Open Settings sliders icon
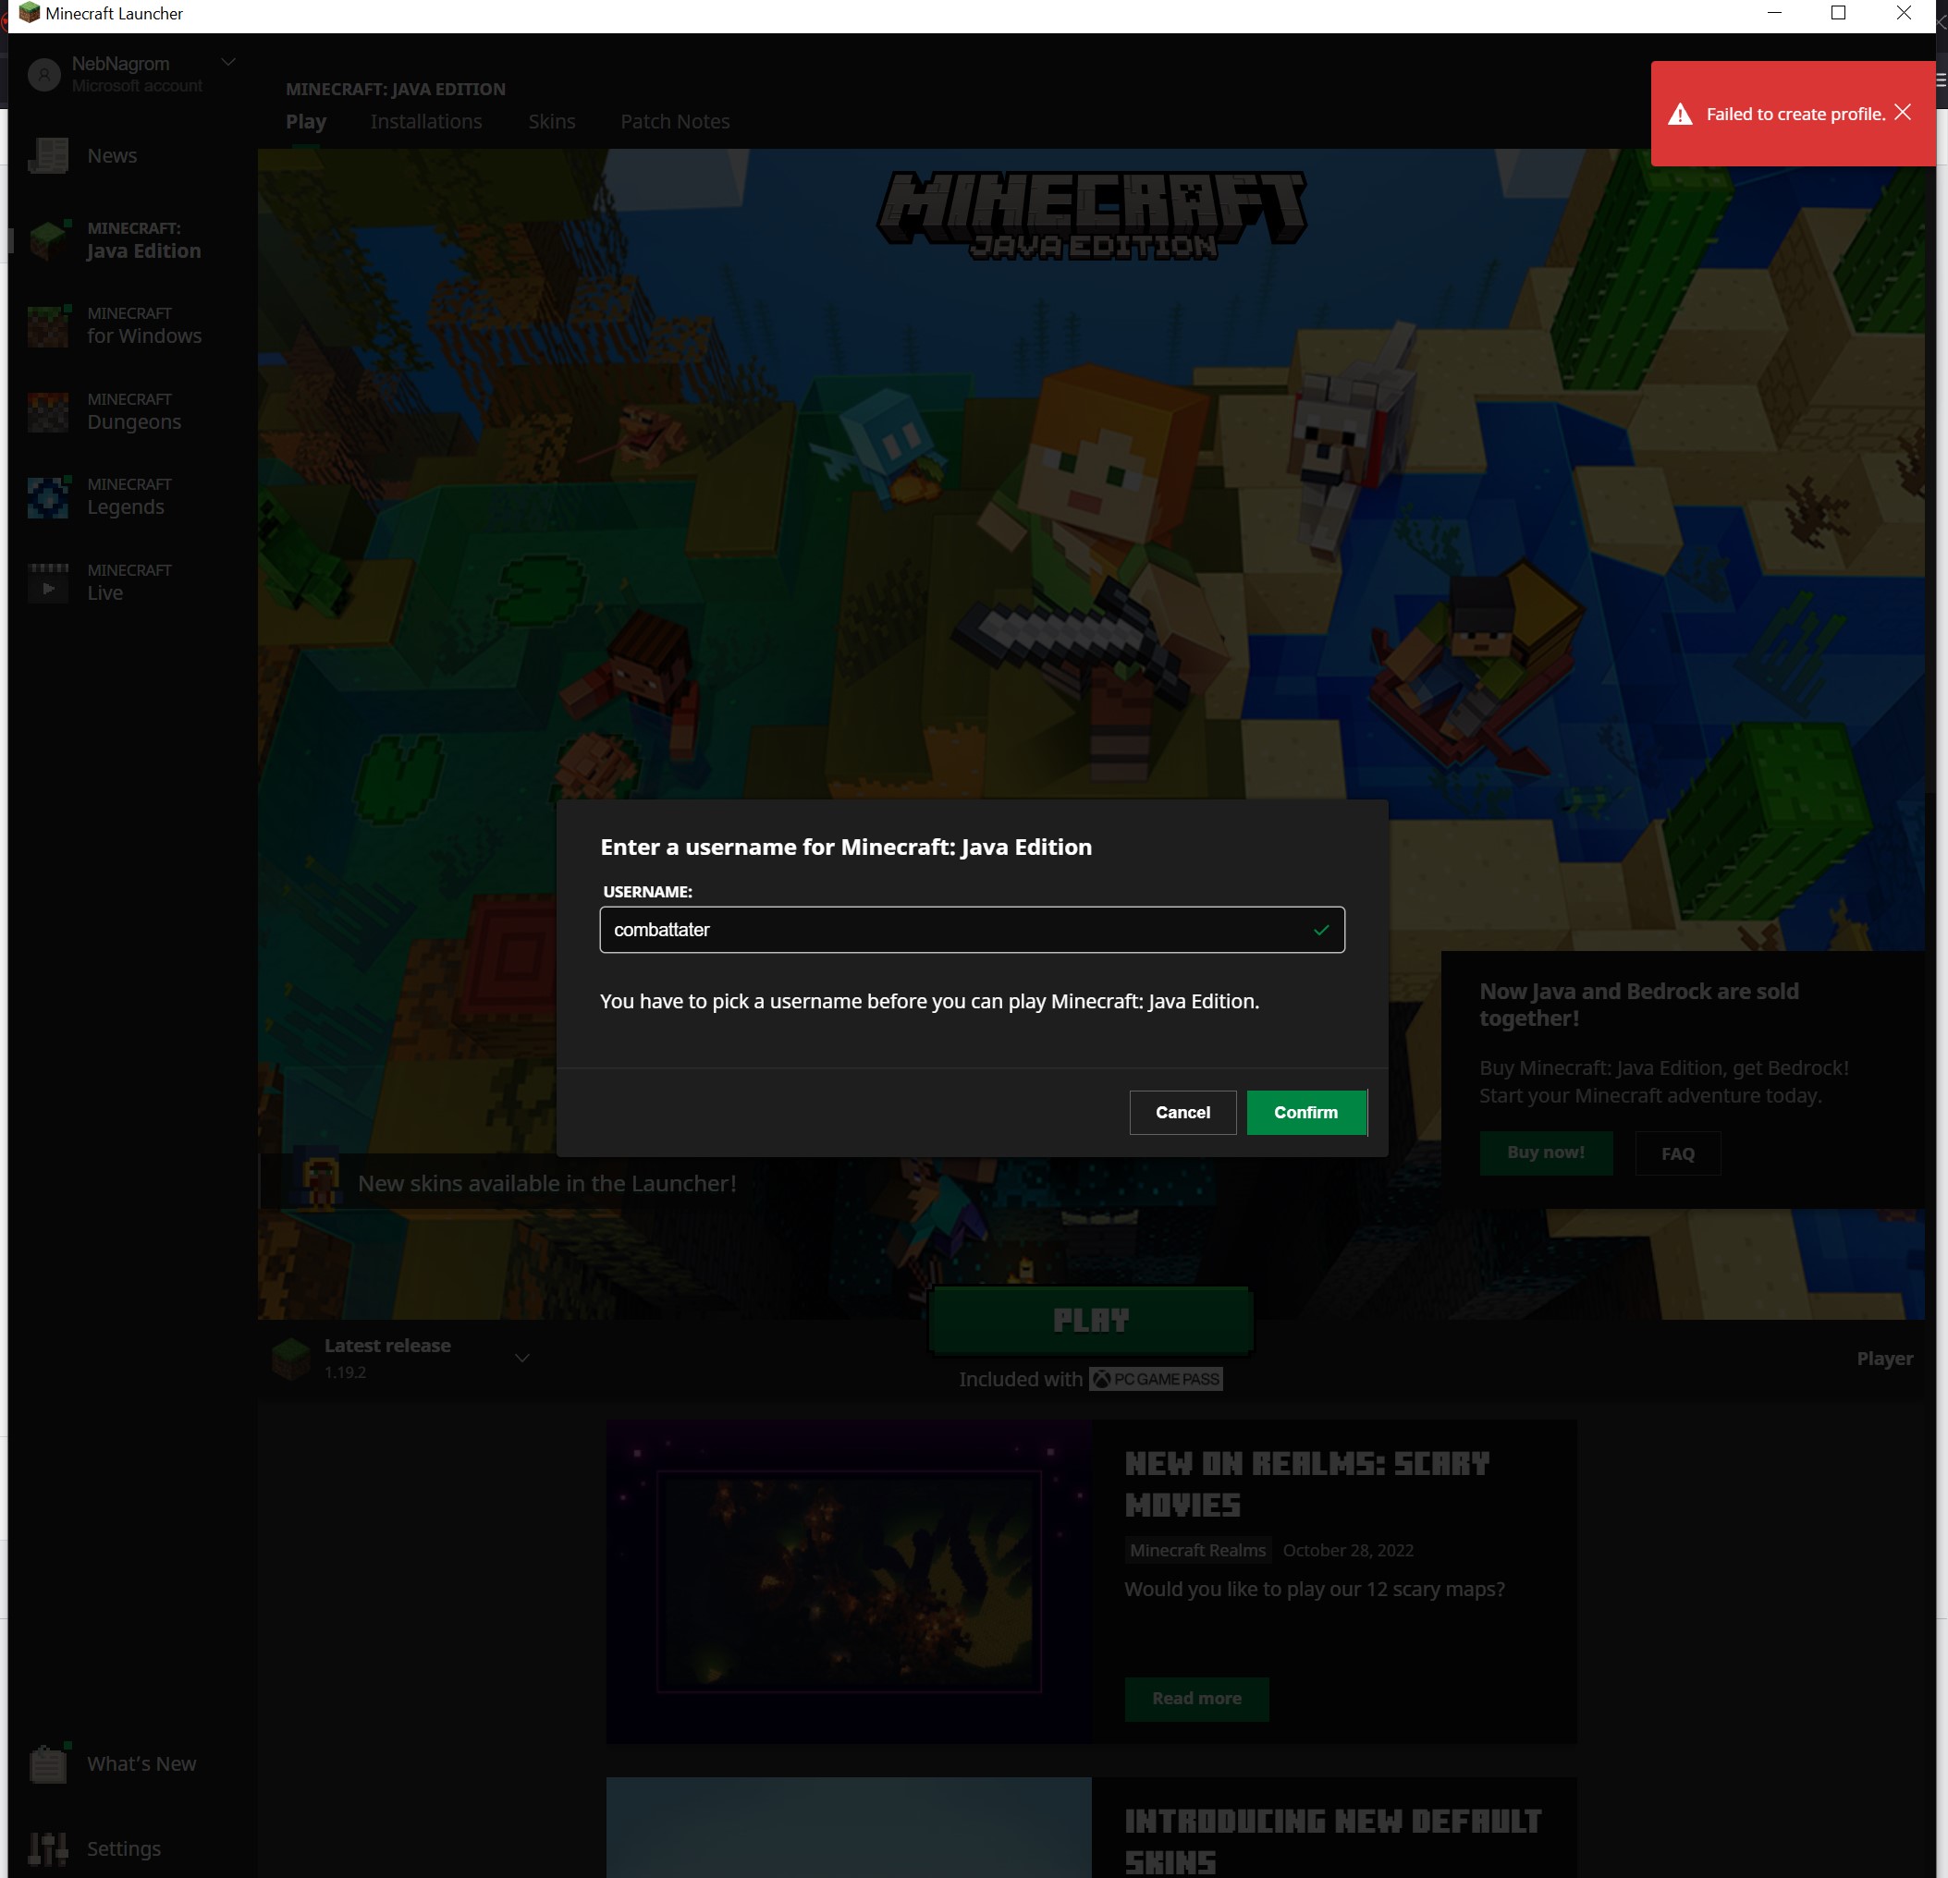The height and width of the screenshot is (1878, 1948). coord(48,1848)
